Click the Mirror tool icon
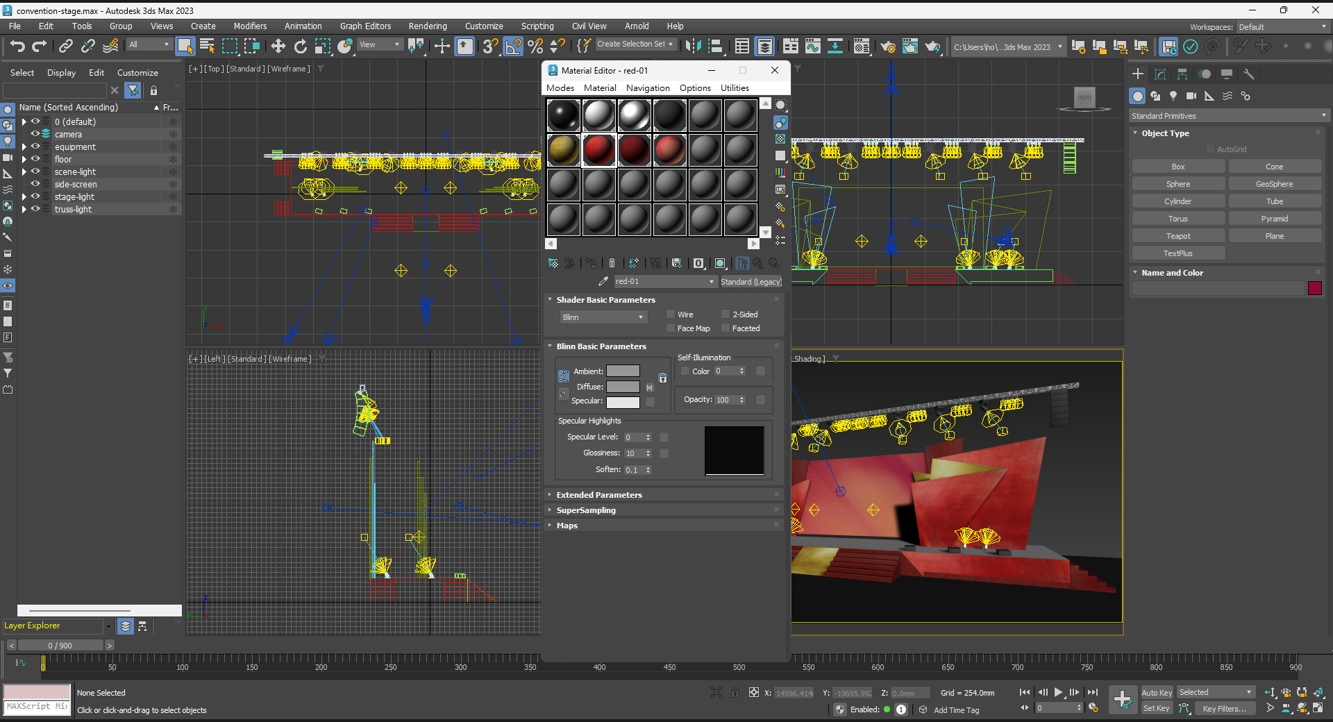The width and height of the screenshot is (1333, 722). pyautogui.click(x=692, y=47)
